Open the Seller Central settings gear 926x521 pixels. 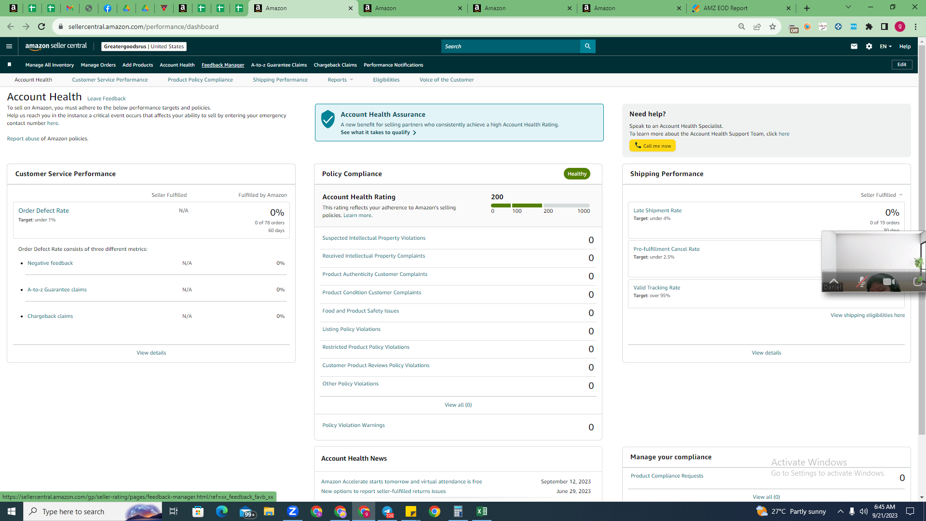869,46
